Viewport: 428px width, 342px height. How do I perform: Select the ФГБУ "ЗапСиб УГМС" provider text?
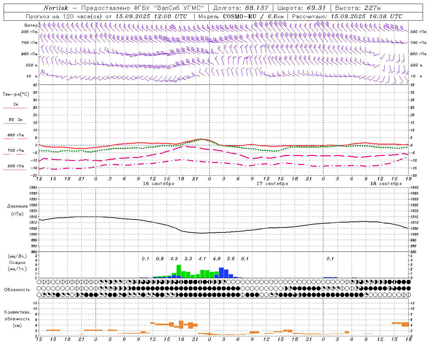[x=169, y=8]
